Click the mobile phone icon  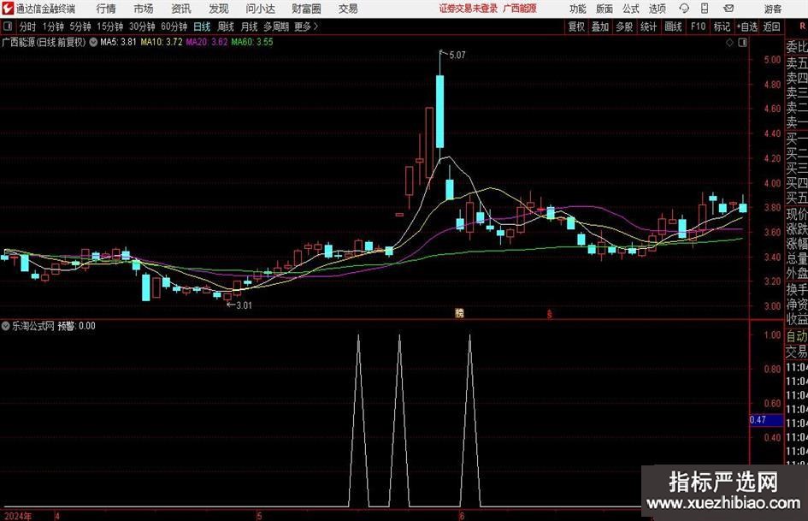705,9
